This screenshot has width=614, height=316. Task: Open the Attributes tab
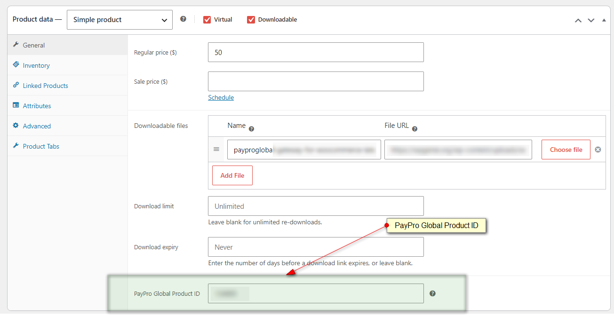pyautogui.click(x=68, y=106)
